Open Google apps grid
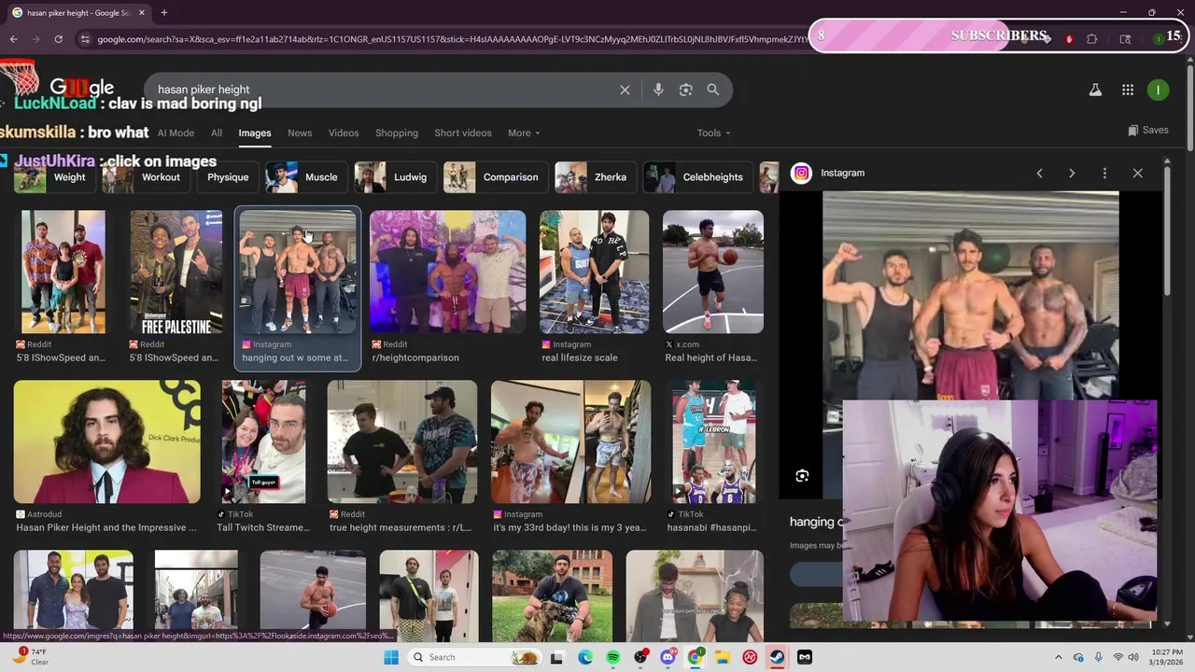This screenshot has width=1195, height=672. point(1128,90)
